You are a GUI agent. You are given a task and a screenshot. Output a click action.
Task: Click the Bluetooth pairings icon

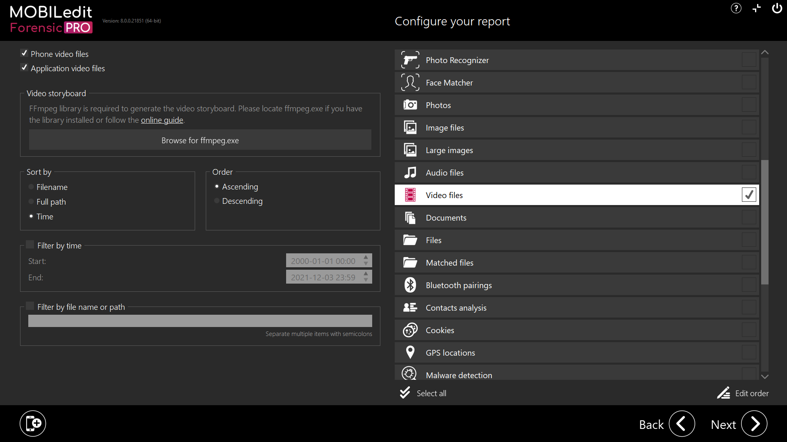point(410,285)
